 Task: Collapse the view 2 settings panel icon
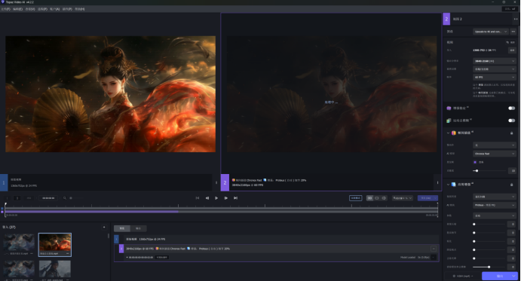516,19
